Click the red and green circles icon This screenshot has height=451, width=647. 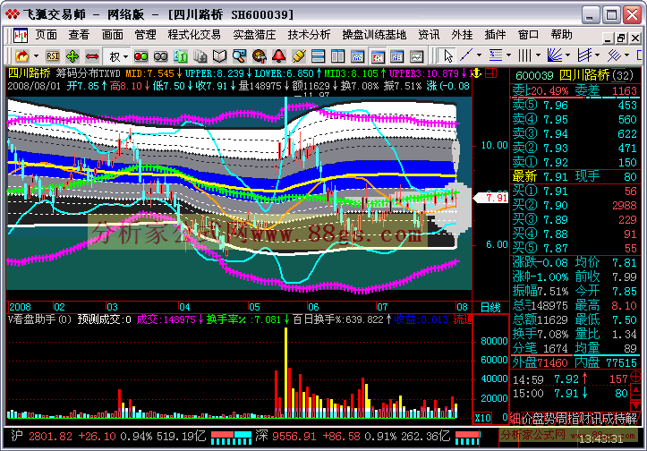point(141,56)
